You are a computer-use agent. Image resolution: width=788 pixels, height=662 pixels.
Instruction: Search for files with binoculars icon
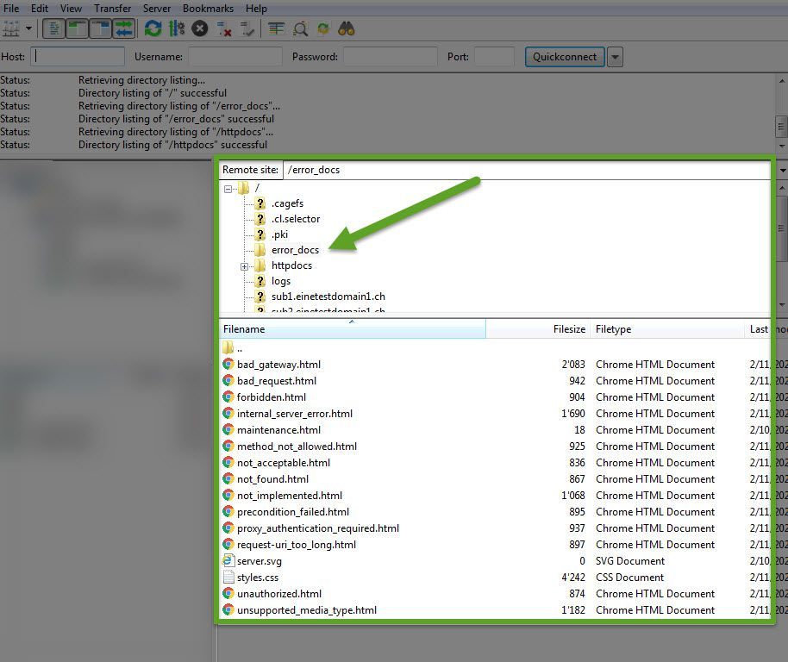[347, 28]
